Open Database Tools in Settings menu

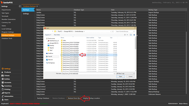(x=7, y=39)
